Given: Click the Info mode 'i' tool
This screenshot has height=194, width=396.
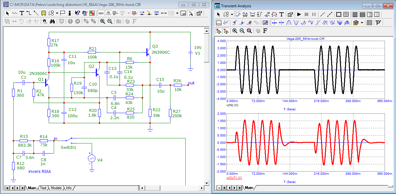Looking at the screenshot, I should point(69,13).
